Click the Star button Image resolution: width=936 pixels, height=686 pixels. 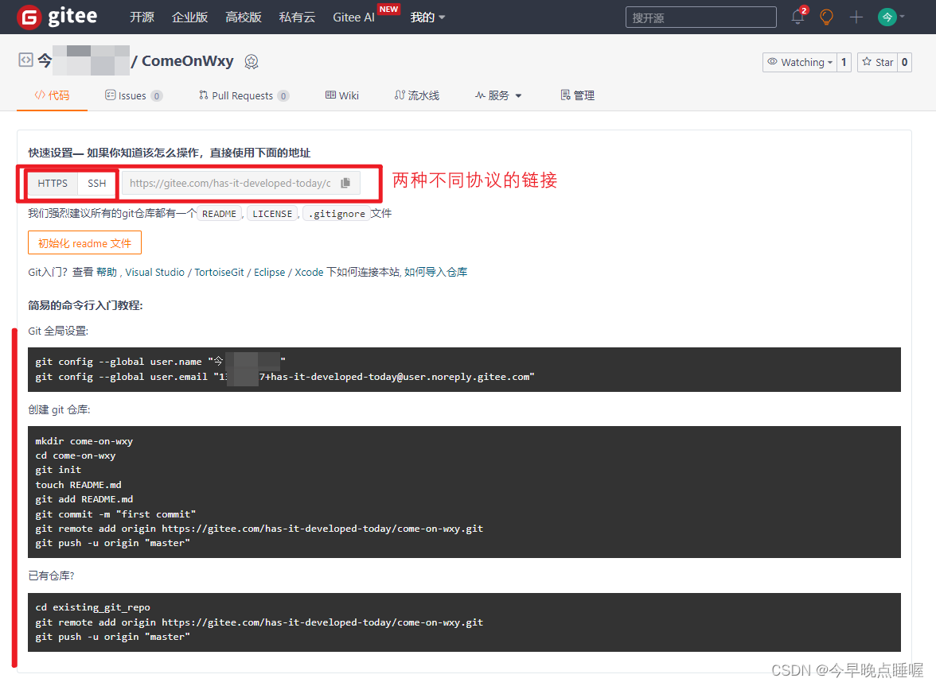(x=877, y=62)
